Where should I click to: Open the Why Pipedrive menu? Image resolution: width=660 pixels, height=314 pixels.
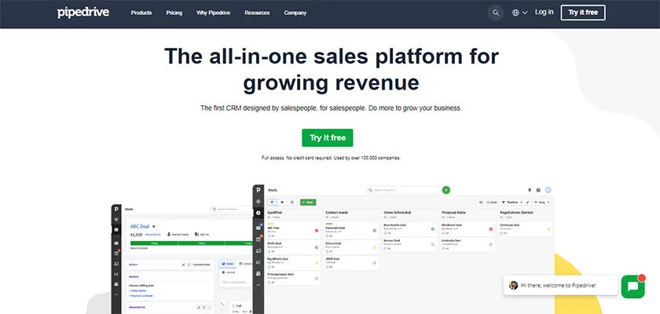214,13
